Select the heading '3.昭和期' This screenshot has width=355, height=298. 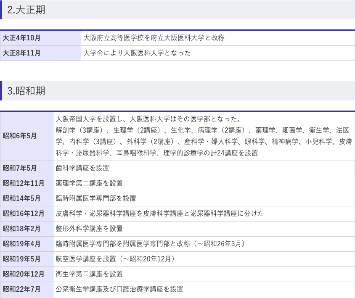(26, 91)
